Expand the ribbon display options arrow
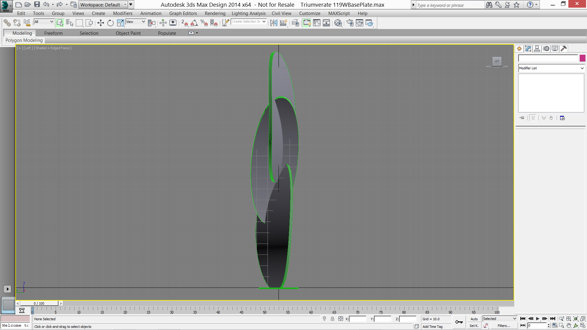587x330 pixels. click(x=197, y=33)
